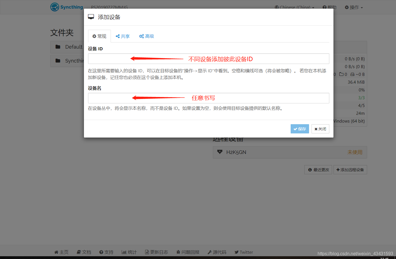The width and height of the screenshot is (396, 259).
Task: Expand the Default folder row
Action: (x=67, y=47)
